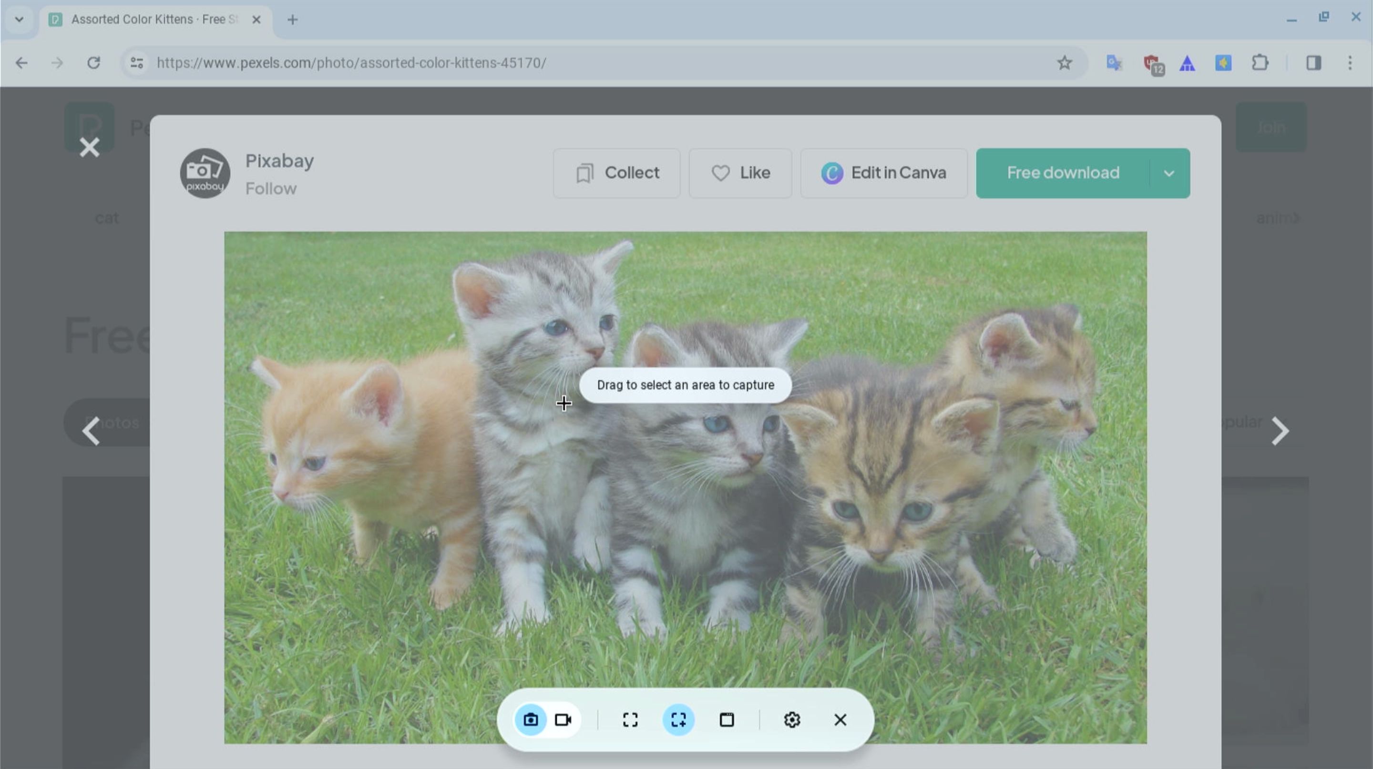Image resolution: width=1373 pixels, height=769 pixels.
Task: Open the tab search dropdown
Action: point(20,19)
